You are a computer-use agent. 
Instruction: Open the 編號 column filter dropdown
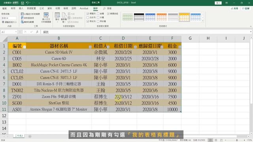[25, 47]
